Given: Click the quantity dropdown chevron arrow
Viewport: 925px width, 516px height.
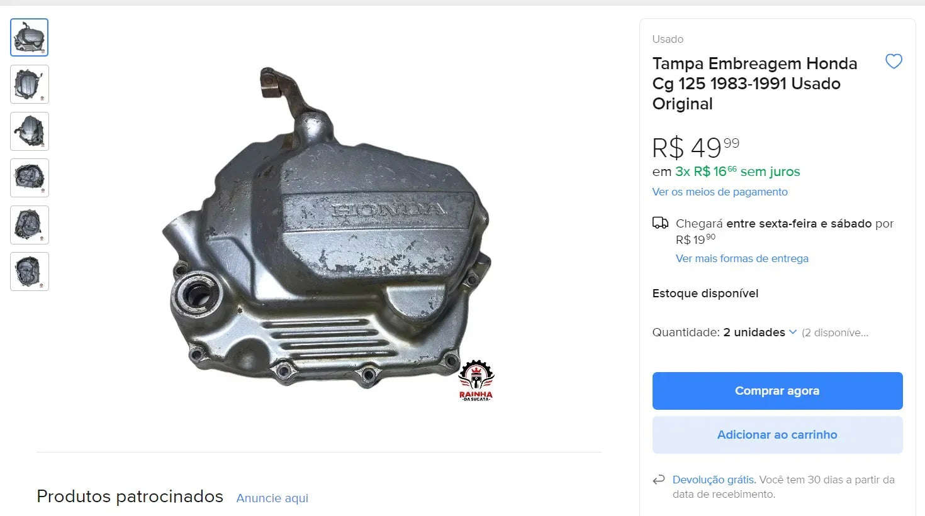Looking at the screenshot, I should click(793, 332).
